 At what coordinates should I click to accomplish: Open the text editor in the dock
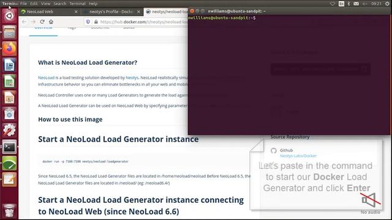pos(9,179)
